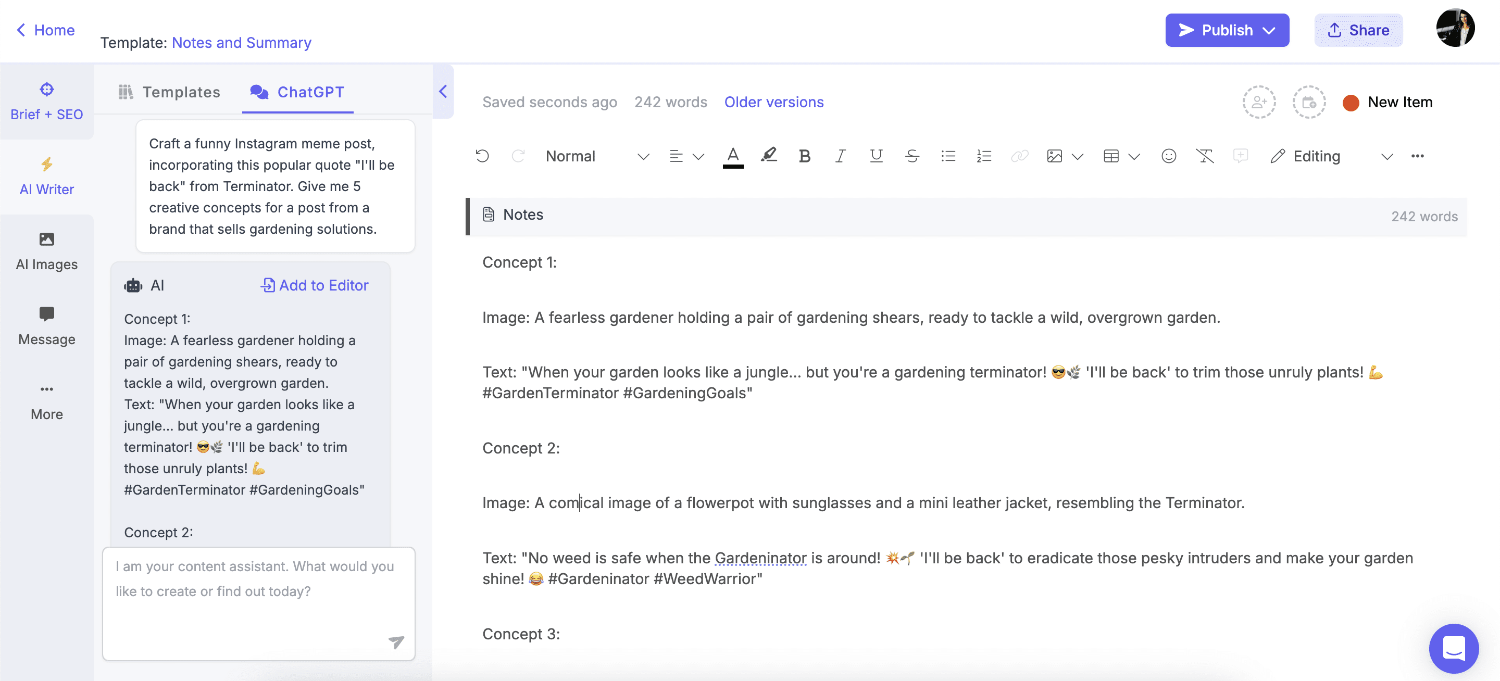1500x681 pixels.
Task: Expand the image options dropdown arrow
Action: pyautogui.click(x=1078, y=156)
